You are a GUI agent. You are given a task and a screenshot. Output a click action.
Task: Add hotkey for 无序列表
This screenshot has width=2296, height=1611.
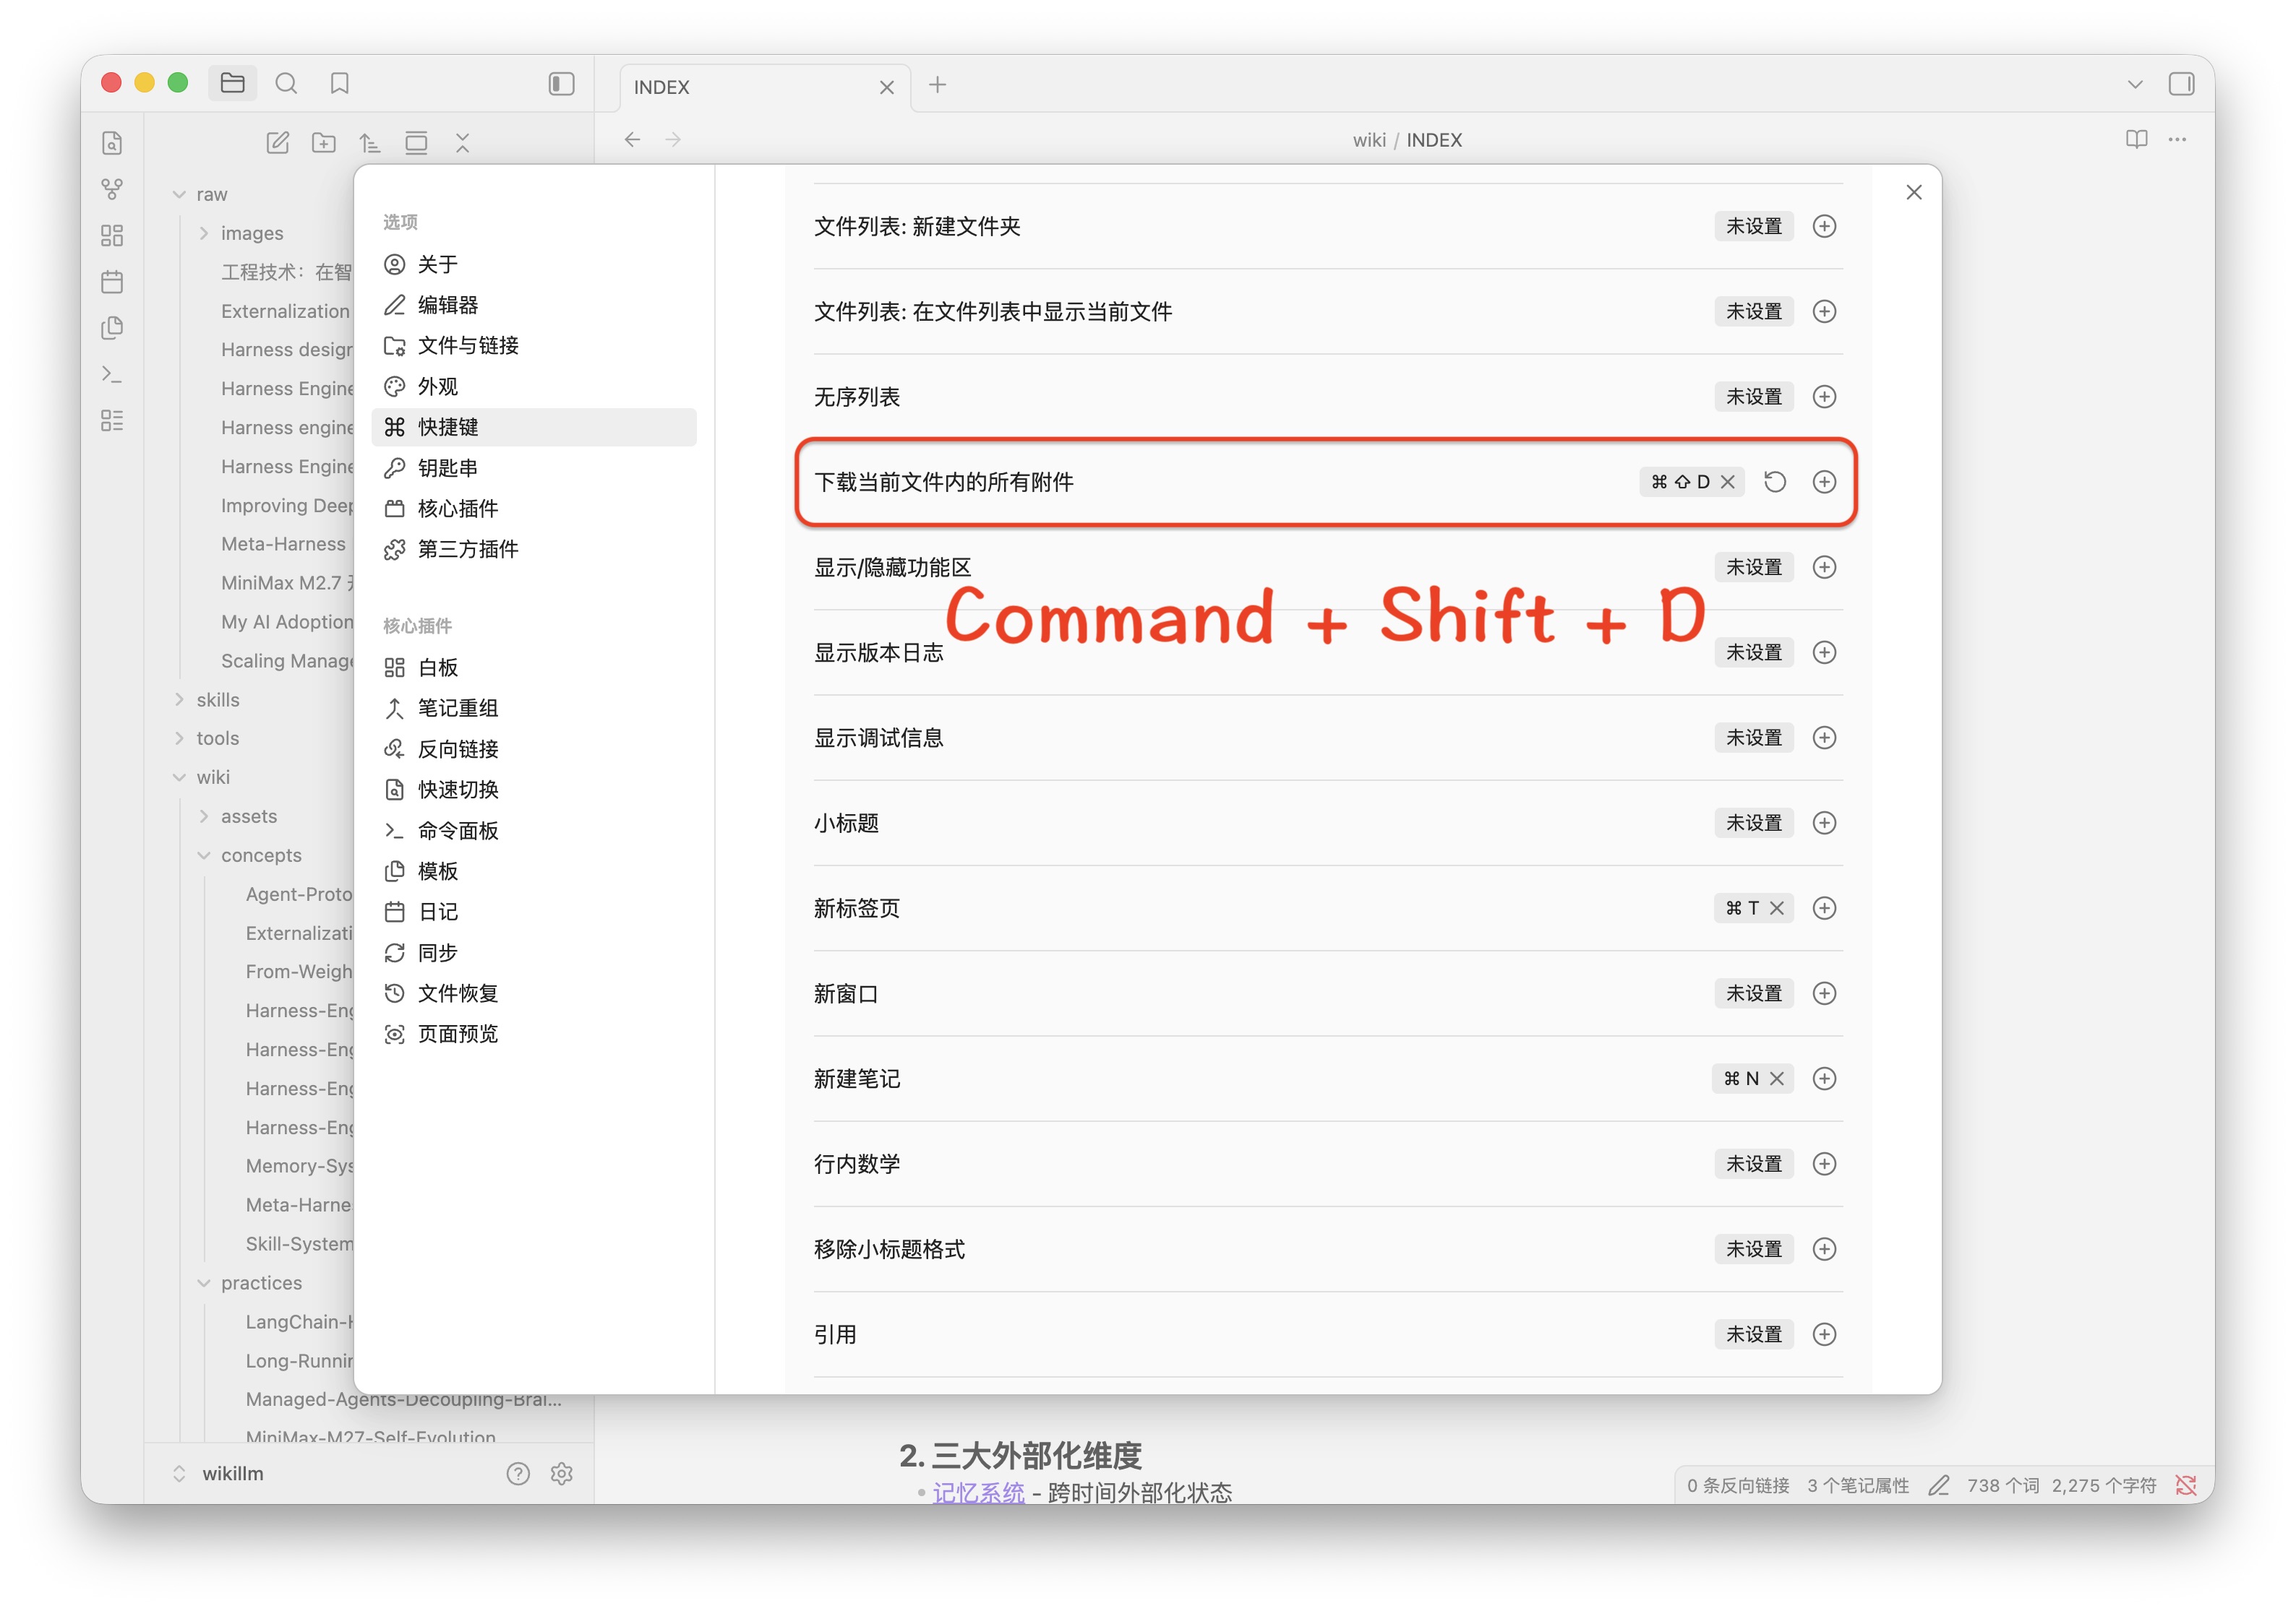pyautogui.click(x=1825, y=397)
